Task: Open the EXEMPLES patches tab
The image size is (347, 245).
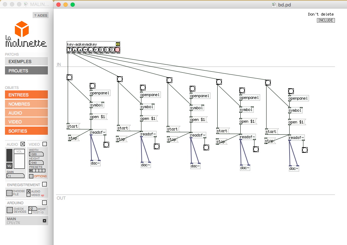Action: tap(26, 61)
